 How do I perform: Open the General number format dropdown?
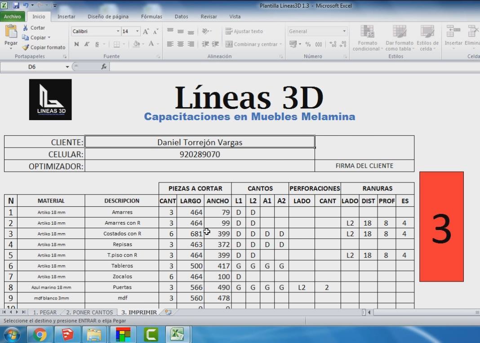344,31
